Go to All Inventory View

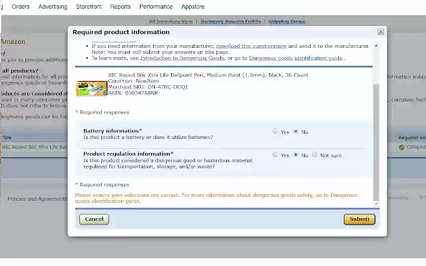click(x=170, y=21)
